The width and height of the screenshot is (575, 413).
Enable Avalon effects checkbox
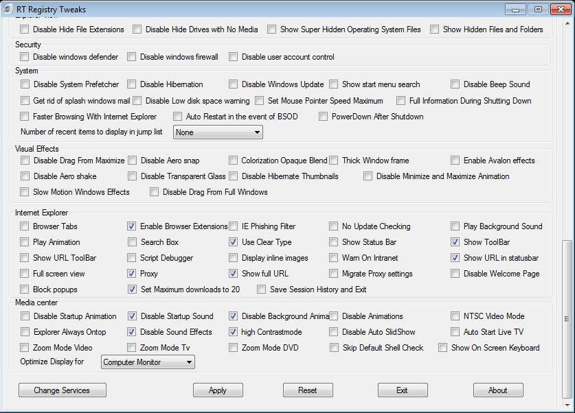[455, 161]
